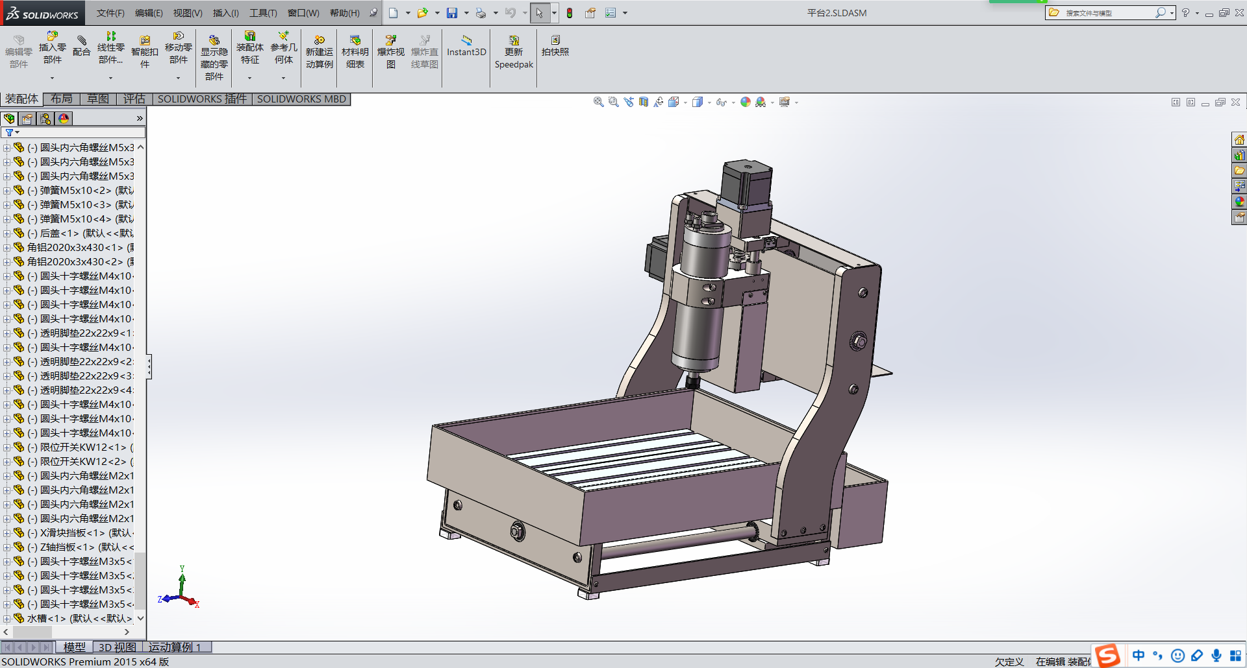Select the Move Component (移动零部件) tool
Screen dimensions: 1247x668
tap(179, 47)
